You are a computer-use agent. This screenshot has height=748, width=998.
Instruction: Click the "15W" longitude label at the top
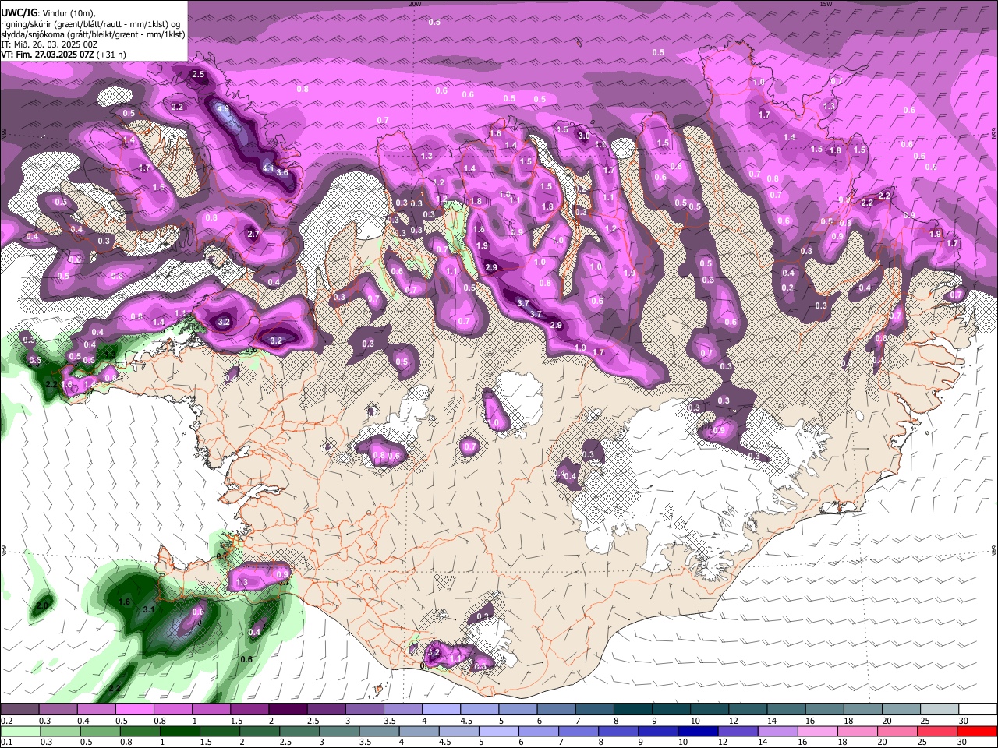[x=826, y=4]
